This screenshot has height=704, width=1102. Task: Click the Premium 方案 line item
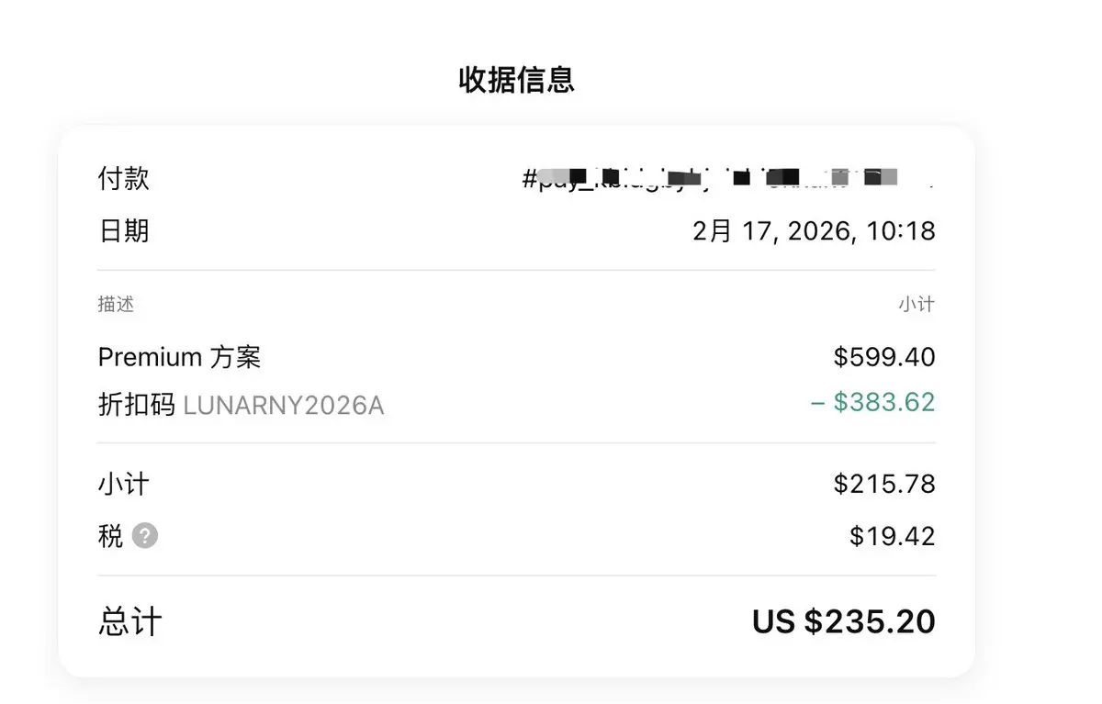pyautogui.click(x=180, y=356)
